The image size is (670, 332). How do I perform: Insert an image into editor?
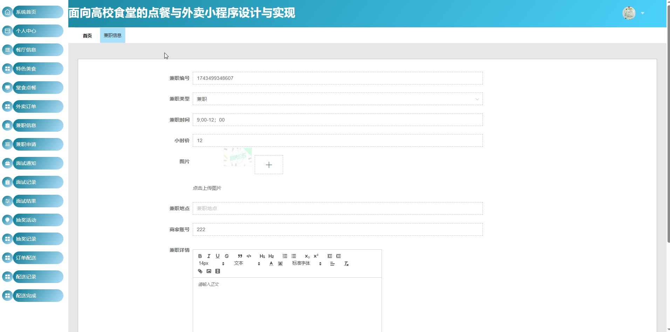(209, 271)
